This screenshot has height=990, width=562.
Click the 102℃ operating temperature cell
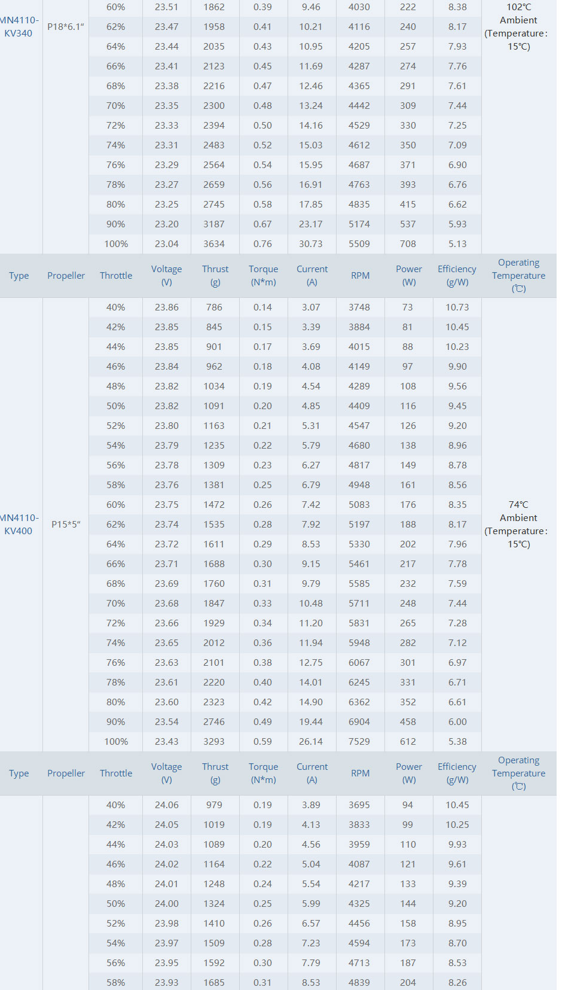coord(518,27)
